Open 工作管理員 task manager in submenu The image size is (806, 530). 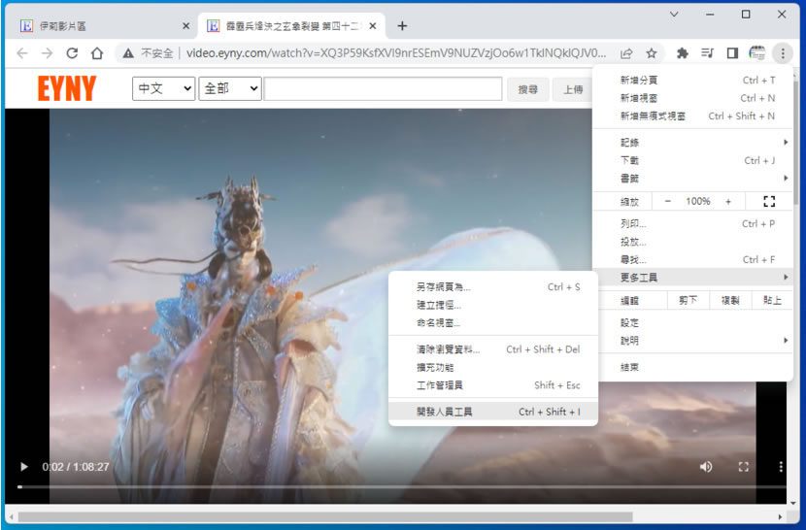[x=493, y=385]
